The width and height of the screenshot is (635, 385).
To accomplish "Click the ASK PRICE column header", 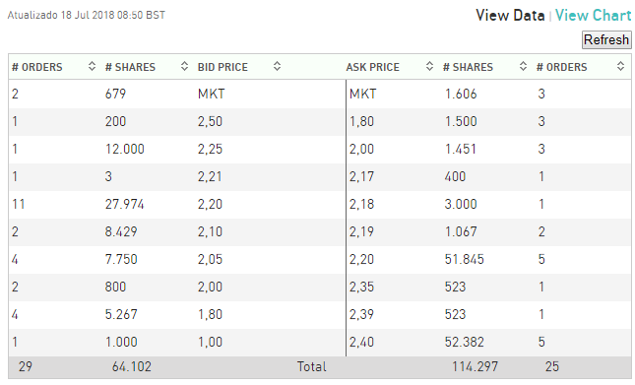I will coord(372,67).
